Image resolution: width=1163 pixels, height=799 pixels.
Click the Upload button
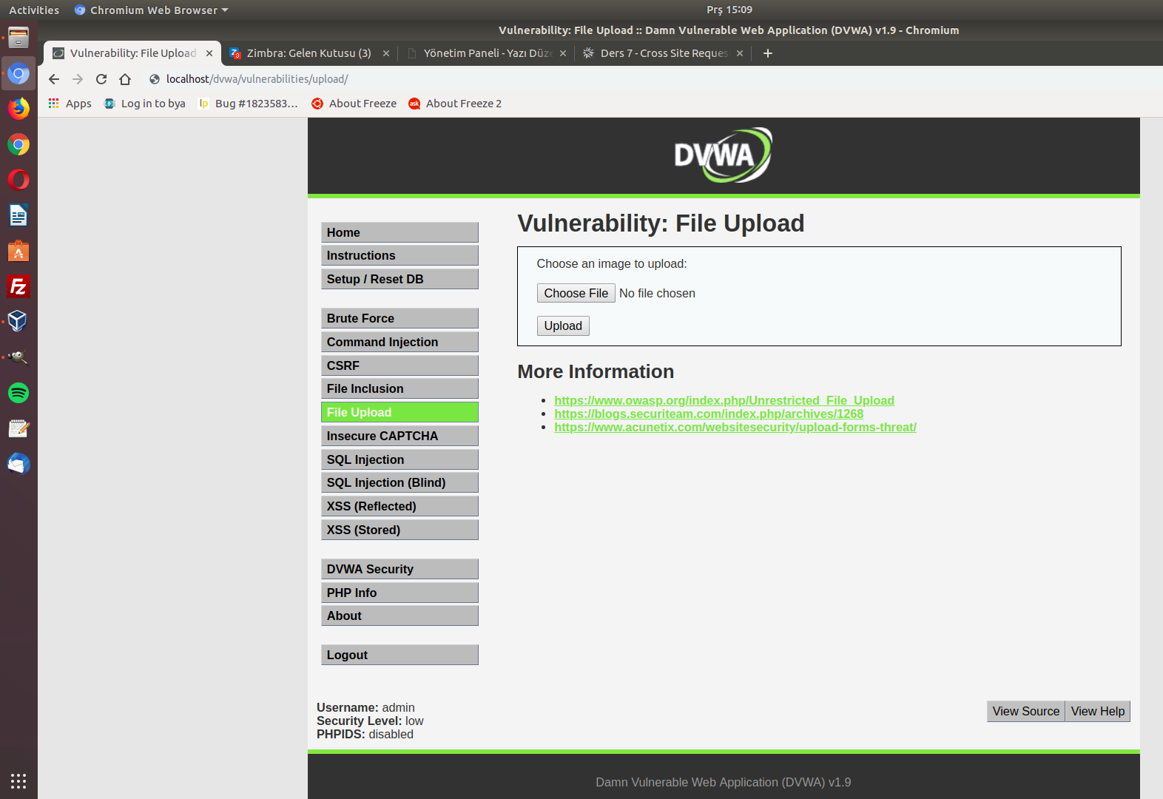(563, 326)
